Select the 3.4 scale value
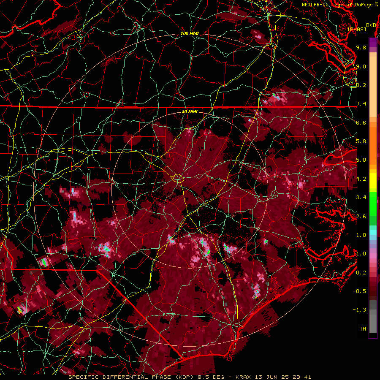 point(361,198)
